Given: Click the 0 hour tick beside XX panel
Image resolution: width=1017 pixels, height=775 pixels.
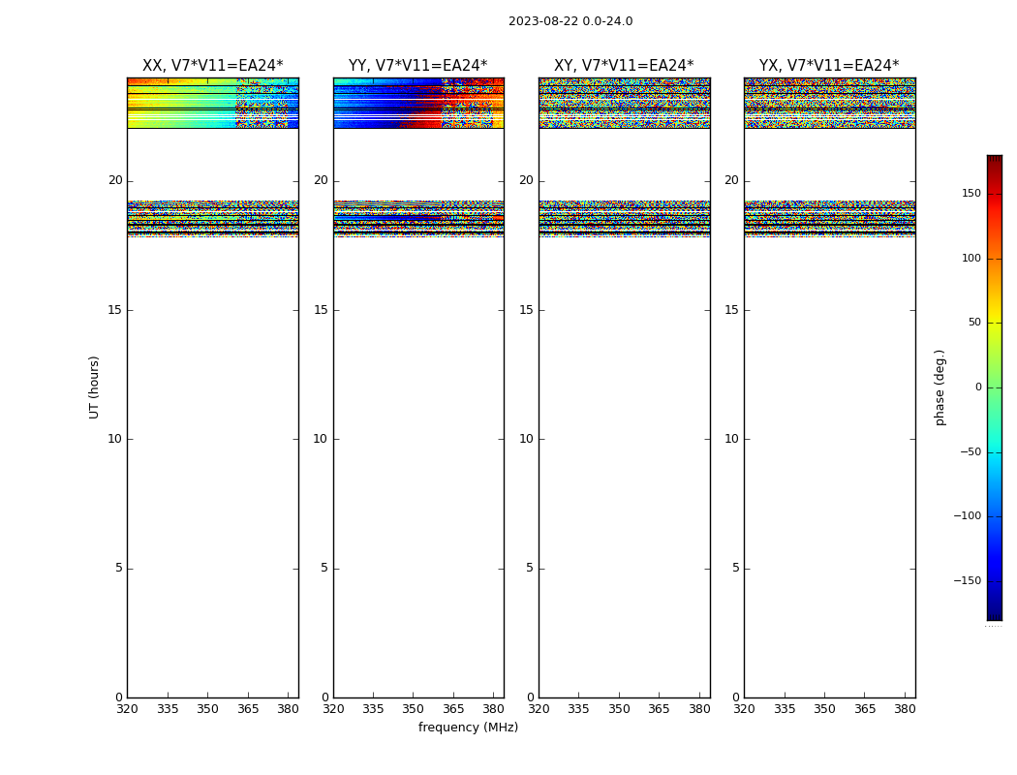Looking at the screenshot, I should pos(119,697).
